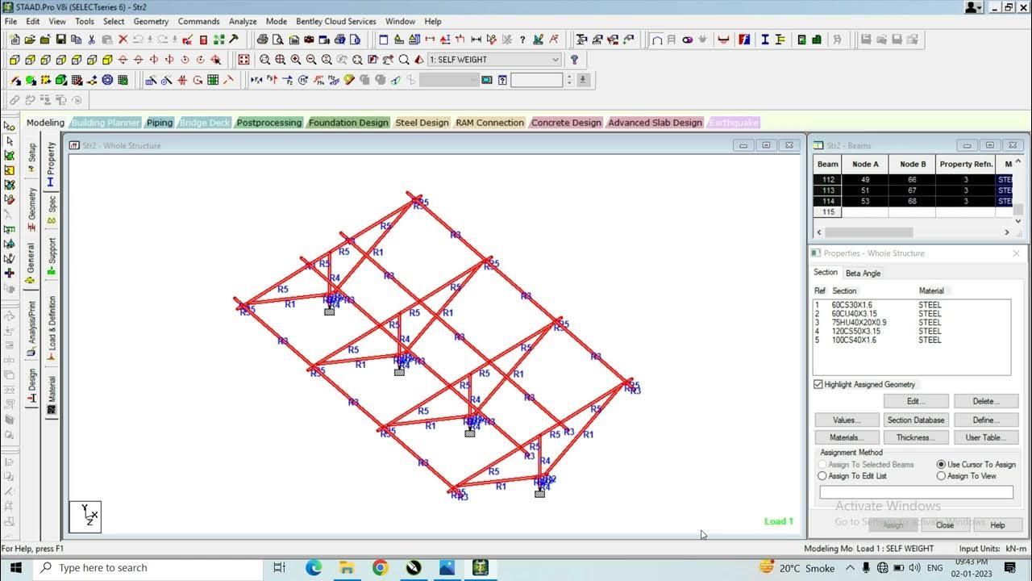Open the vertical Support page tab
Viewport: 1032px width, 581px height.
[x=52, y=257]
